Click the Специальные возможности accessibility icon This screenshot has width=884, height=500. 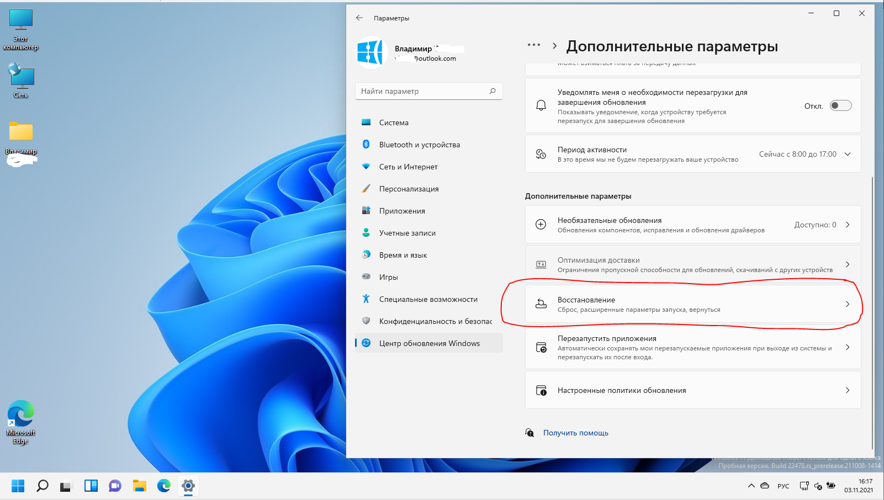tap(366, 299)
